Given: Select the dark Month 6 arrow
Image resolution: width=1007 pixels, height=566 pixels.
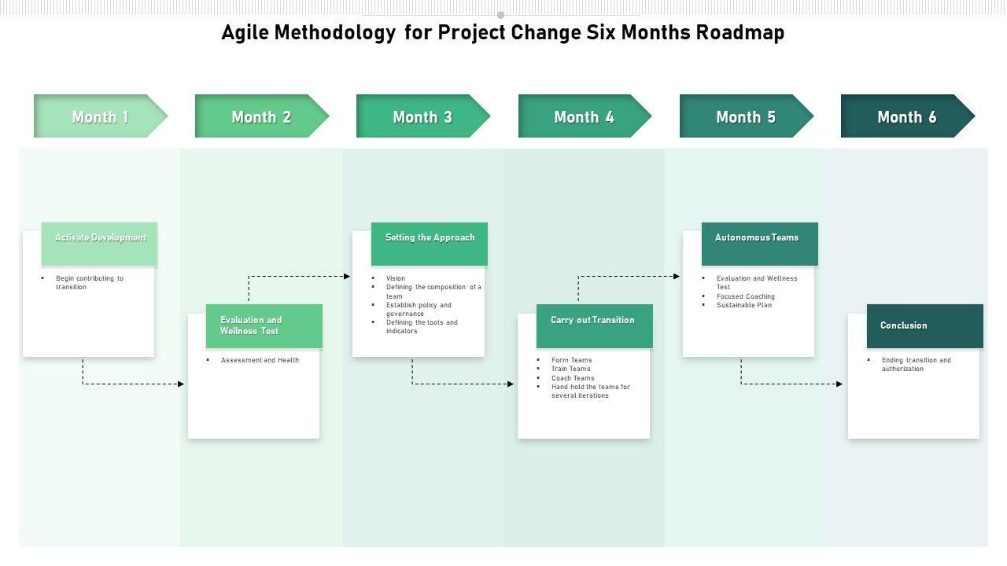Looking at the screenshot, I should coord(907,116).
